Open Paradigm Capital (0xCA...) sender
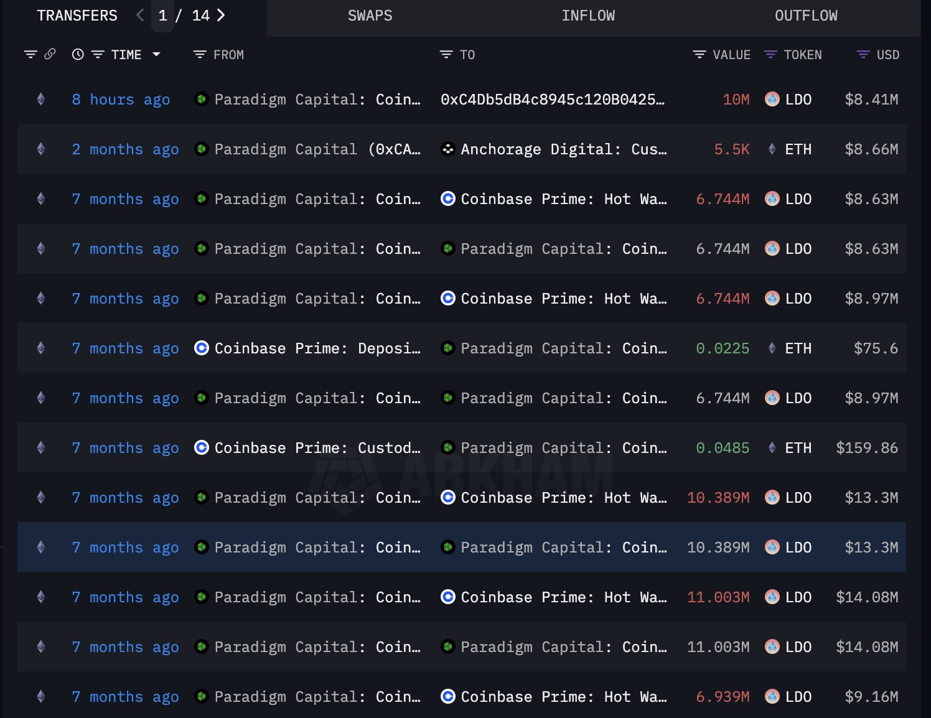 coord(317,149)
